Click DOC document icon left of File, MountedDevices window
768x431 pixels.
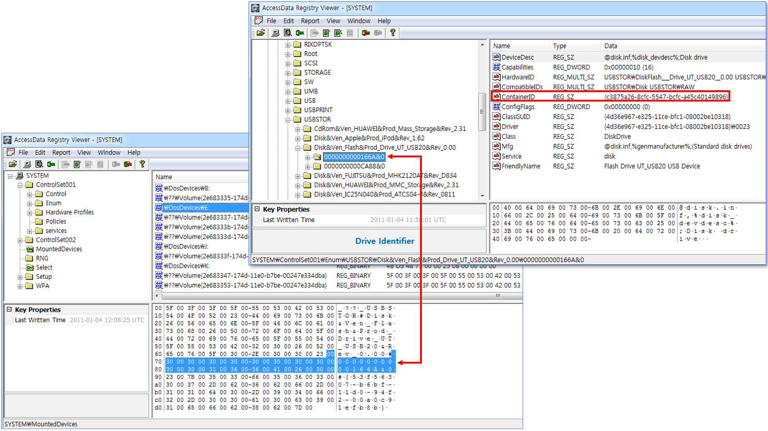click(x=10, y=152)
